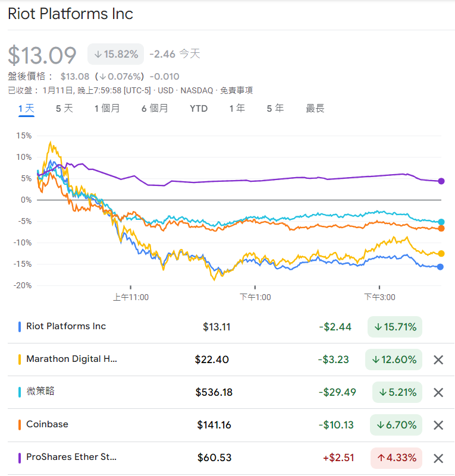The image size is (455, 476).
Task: Click the $60.53 price value
Action: pos(215,458)
